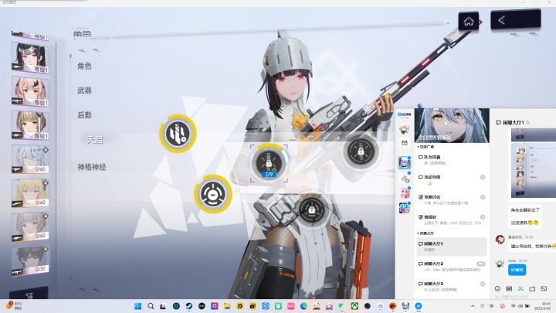Click the home icon button
This screenshot has height=313, width=556.
(x=469, y=22)
